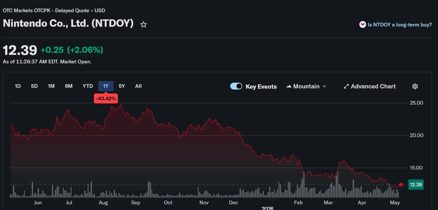The width and height of the screenshot is (438, 210).
Task: Expand the Mountain chart type dropdown arrow
Action: click(x=324, y=86)
